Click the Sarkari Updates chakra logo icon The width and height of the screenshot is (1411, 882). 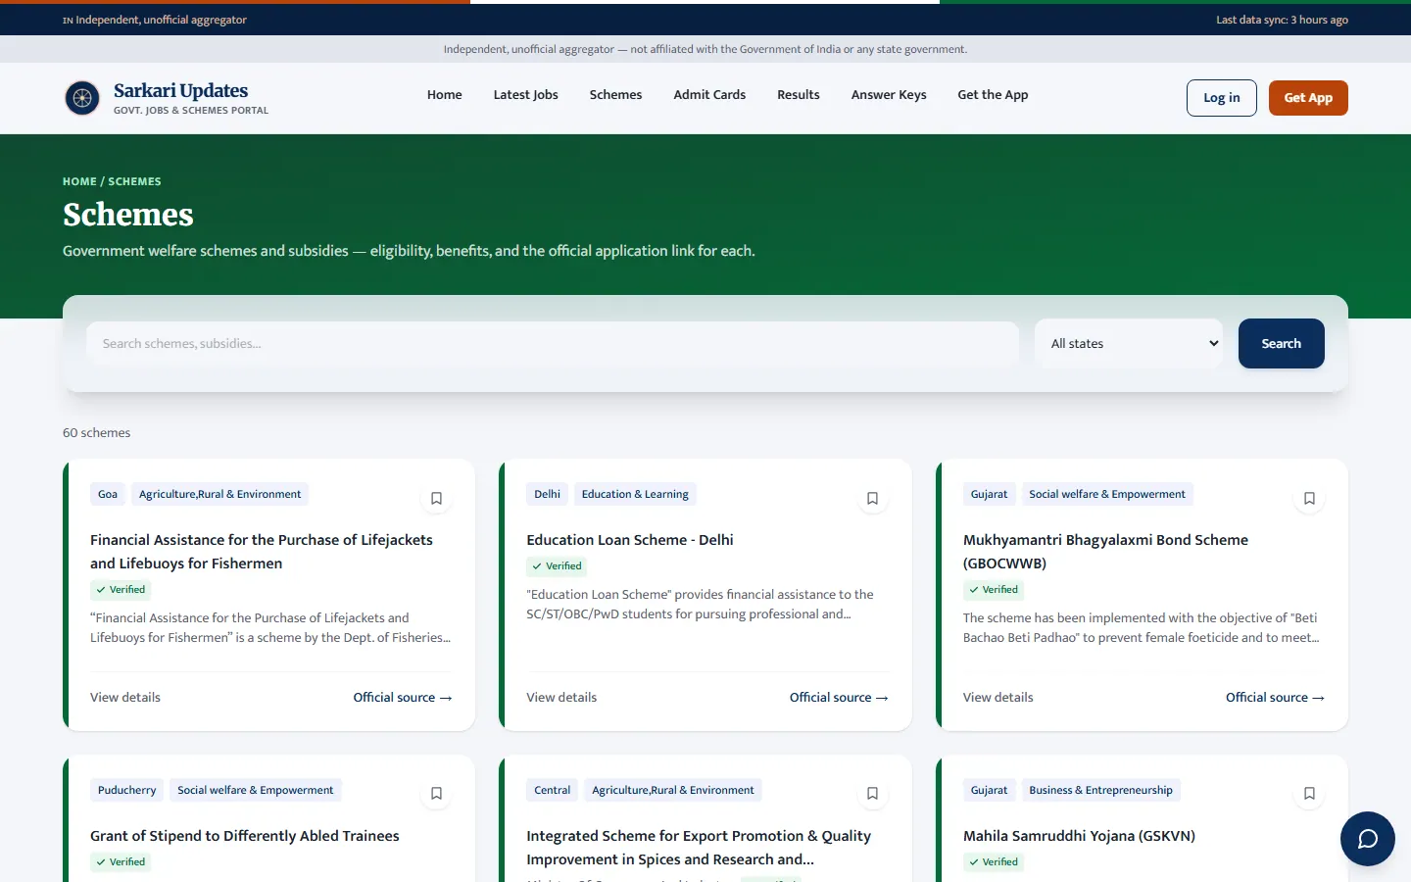click(82, 98)
